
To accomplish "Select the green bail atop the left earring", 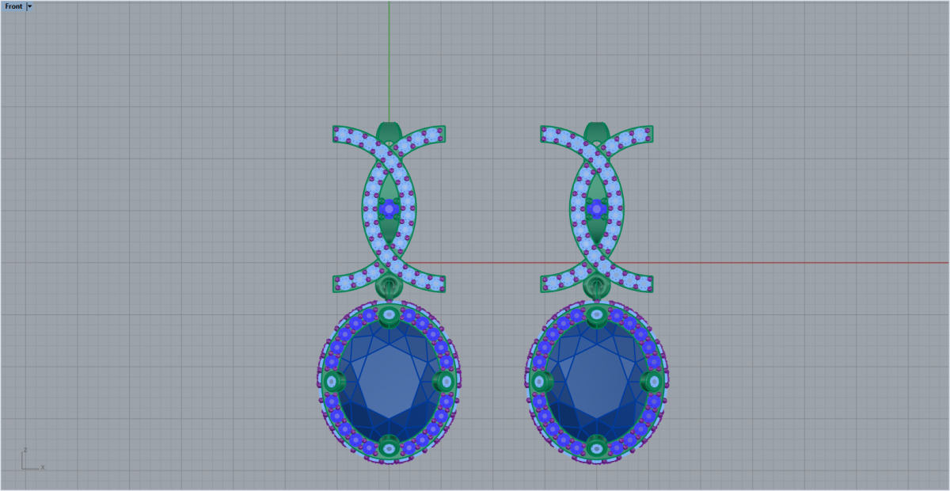I will point(389,131).
